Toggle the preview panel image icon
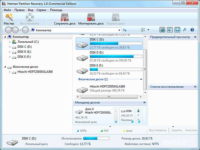 (x=162, y=30)
